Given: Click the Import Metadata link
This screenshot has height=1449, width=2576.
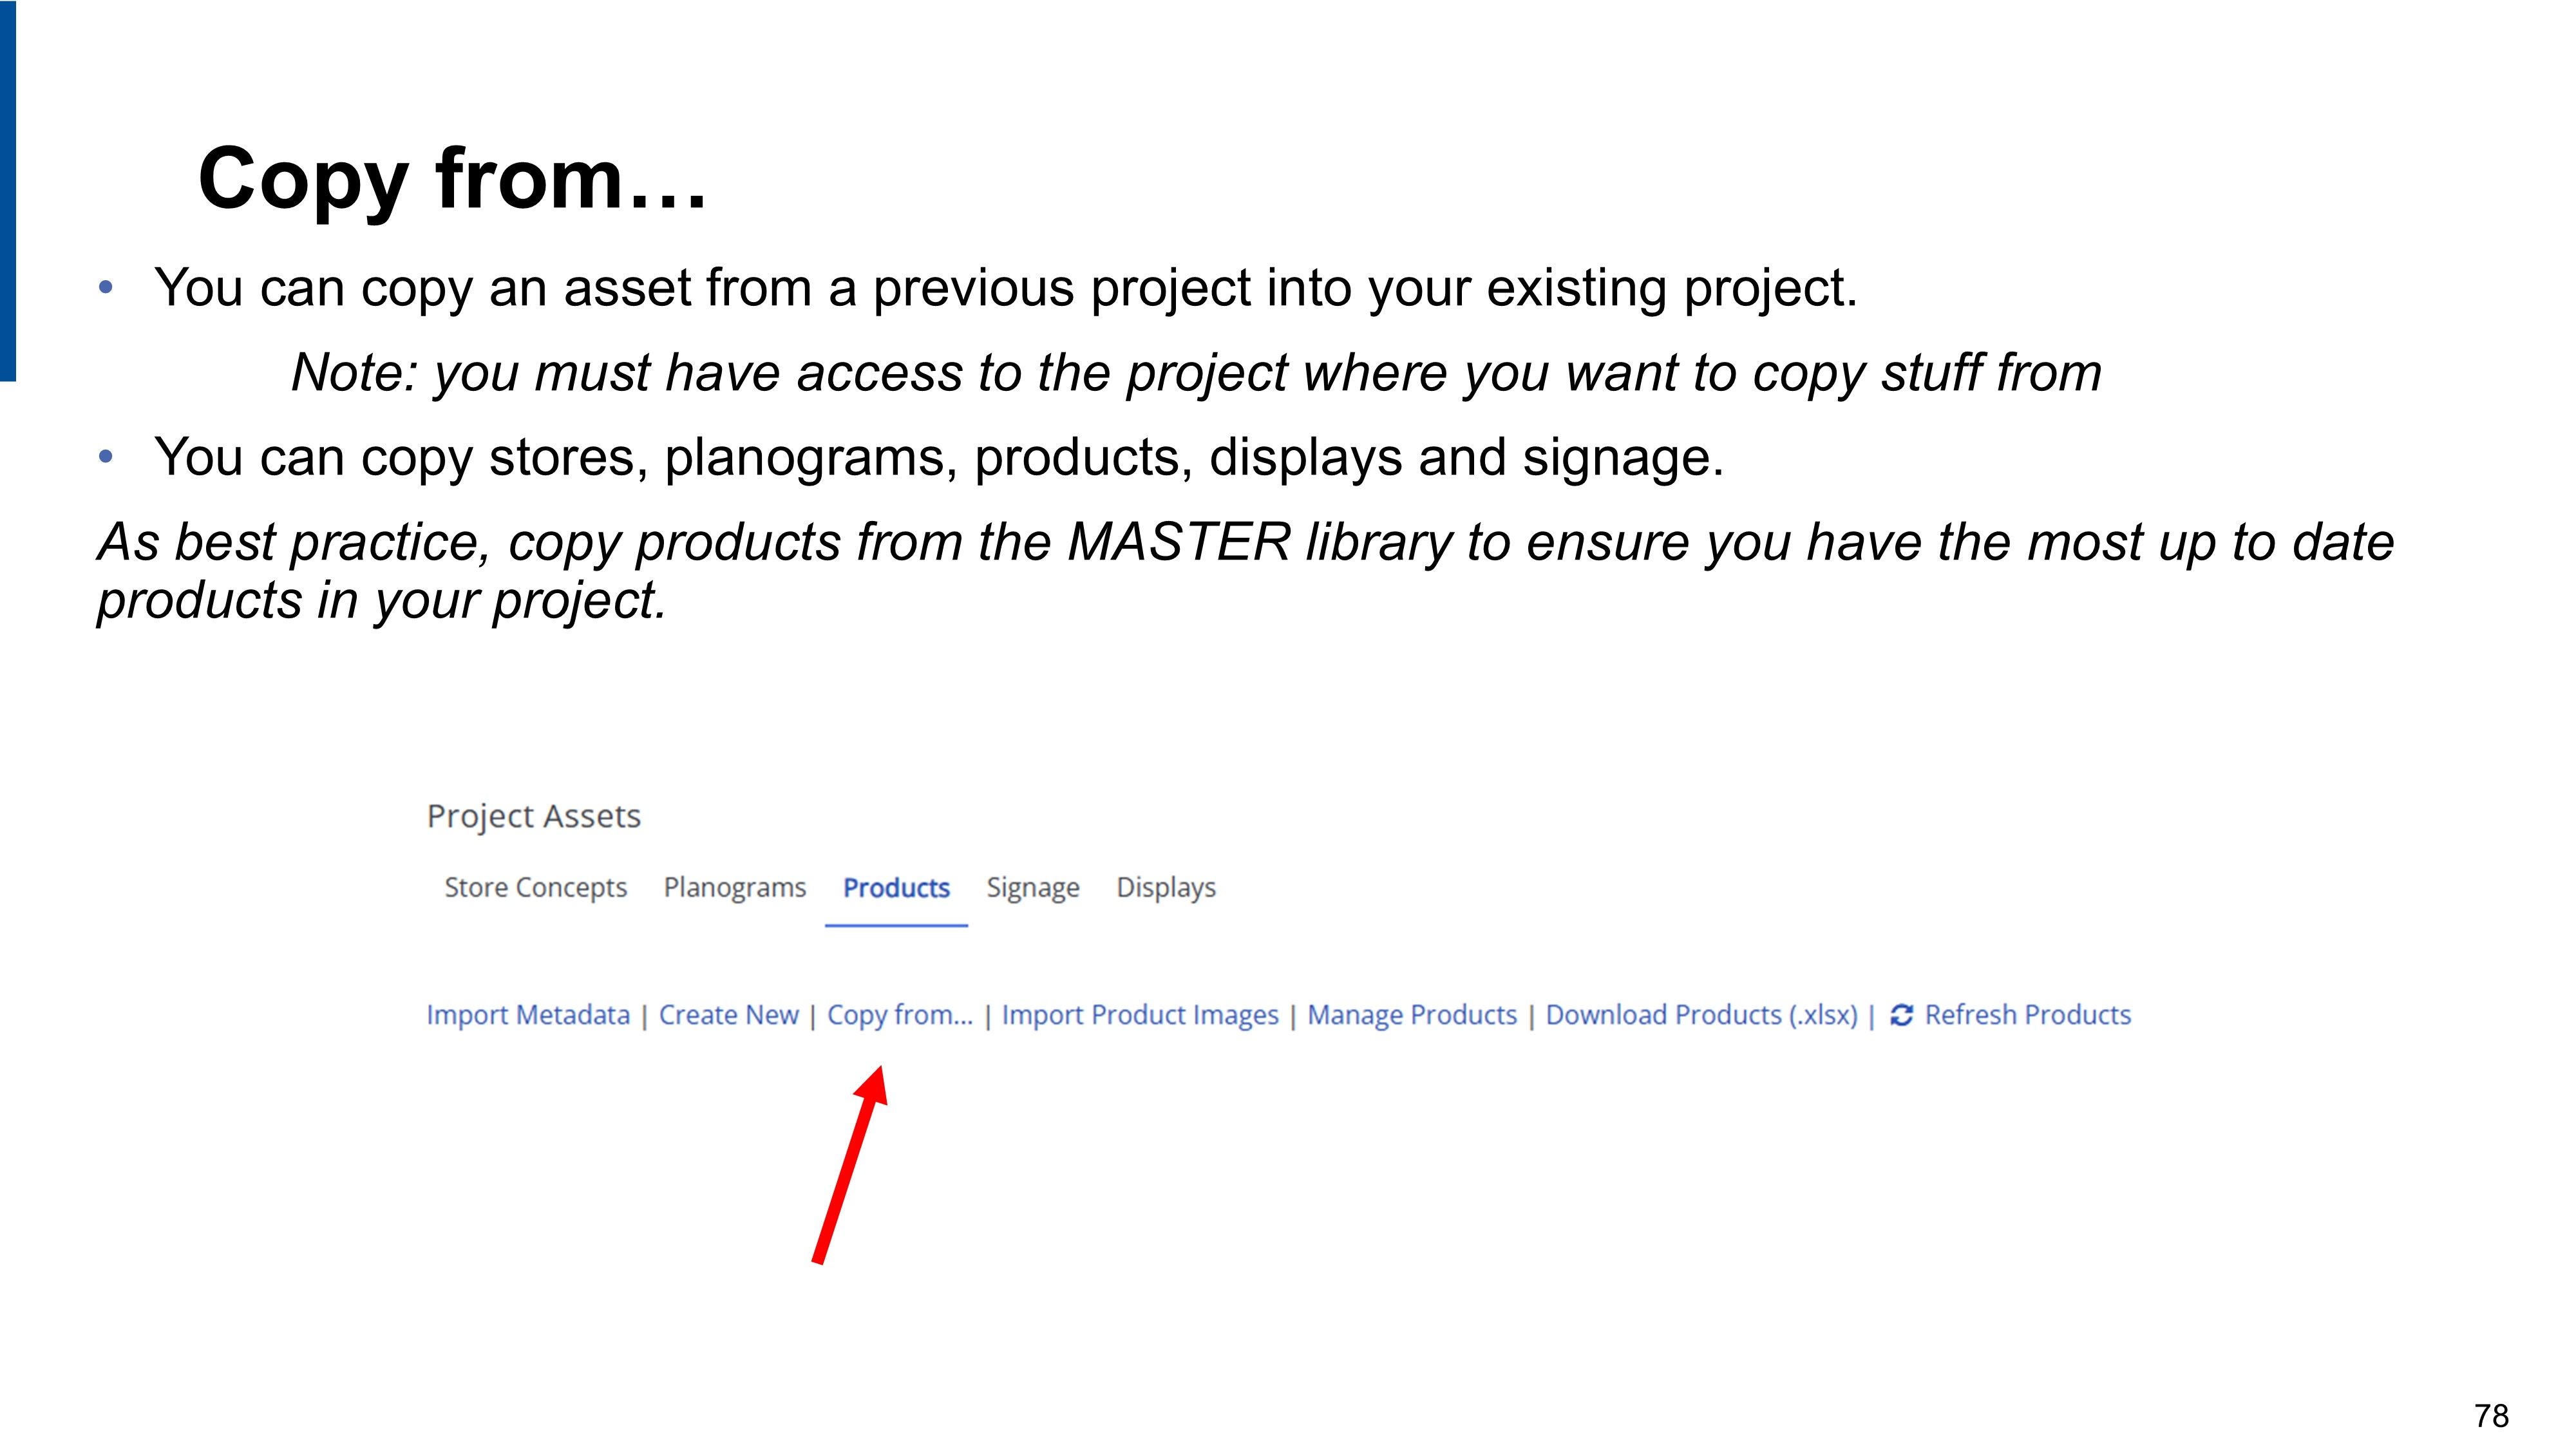Looking at the screenshot, I should 528,1015.
